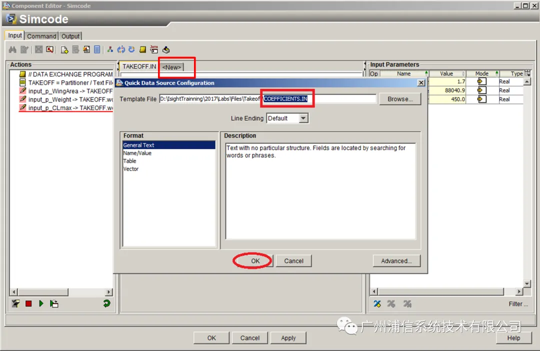The image size is (540, 351).
Task: Click the binoculars find icon in toolbar
Action: [12, 50]
